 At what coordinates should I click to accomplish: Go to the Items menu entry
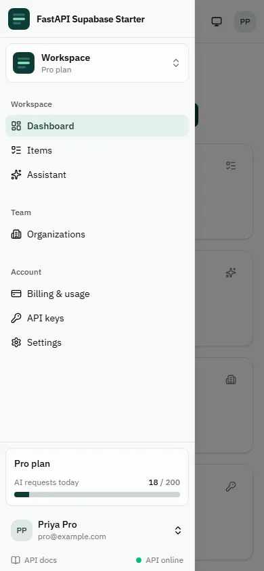97,150
